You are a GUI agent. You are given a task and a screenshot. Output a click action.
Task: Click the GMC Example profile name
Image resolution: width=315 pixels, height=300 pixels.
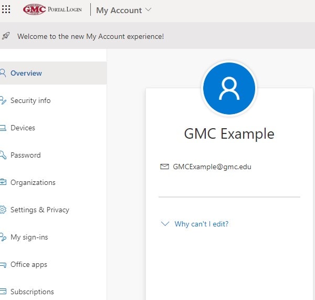(x=229, y=133)
